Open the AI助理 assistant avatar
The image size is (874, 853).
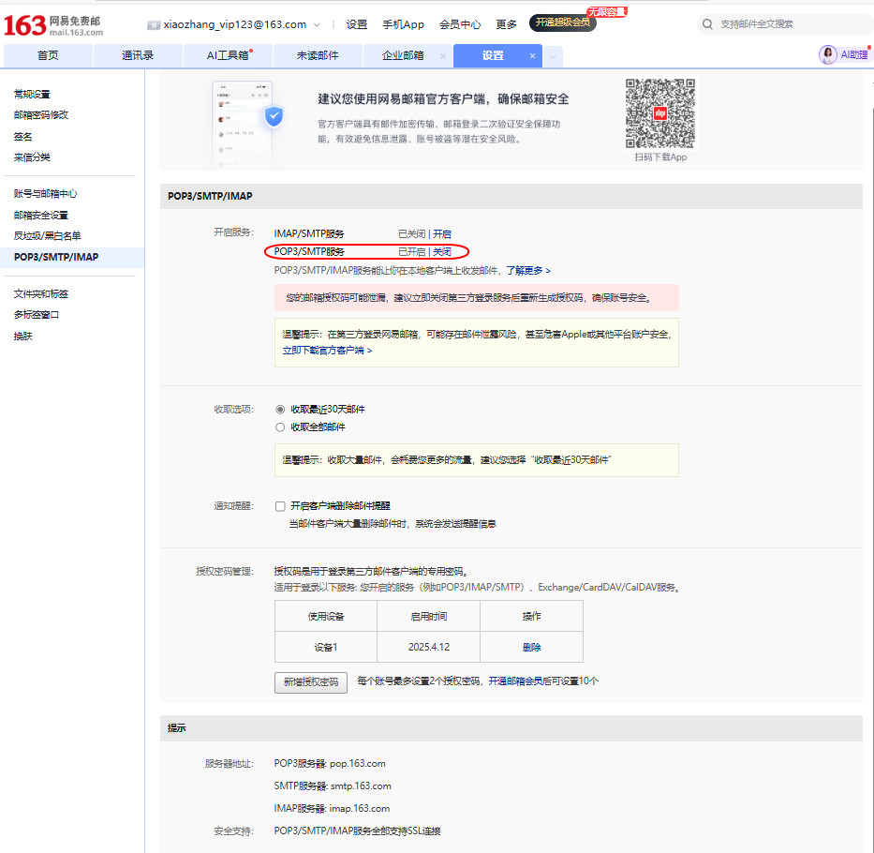[828, 55]
